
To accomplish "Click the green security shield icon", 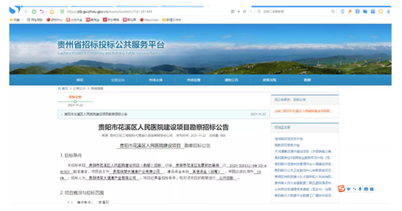I will 62,12.
